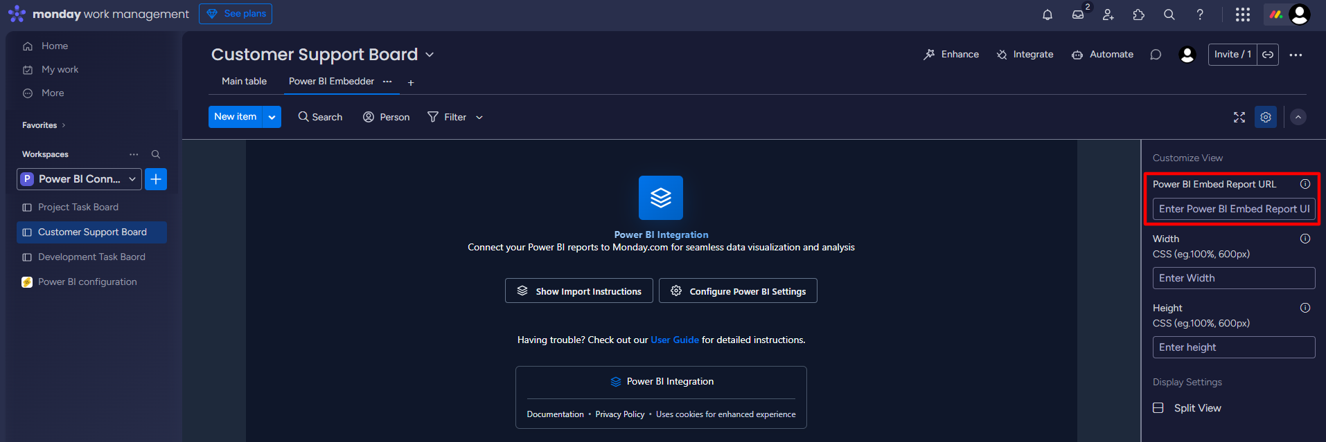Expand the Filter options chevron
This screenshot has height=442, width=1326.
click(479, 118)
